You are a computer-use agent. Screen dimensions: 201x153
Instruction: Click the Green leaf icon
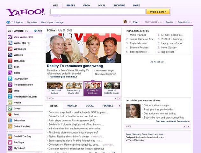click(10, 108)
